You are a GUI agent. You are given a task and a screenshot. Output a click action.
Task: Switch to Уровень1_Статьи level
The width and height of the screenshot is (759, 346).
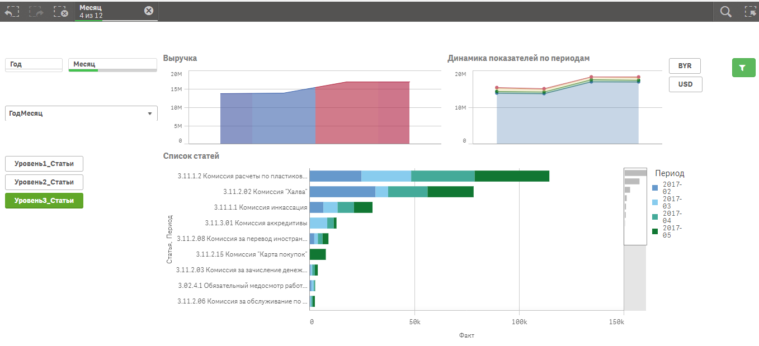click(x=44, y=164)
